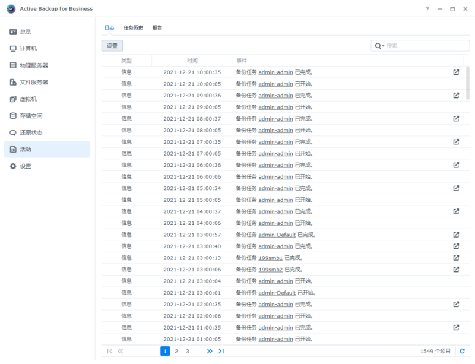Open admin-Default link in 03:00:01 row
Image resolution: width=475 pixels, height=364 pixels.
pos(277,293)
